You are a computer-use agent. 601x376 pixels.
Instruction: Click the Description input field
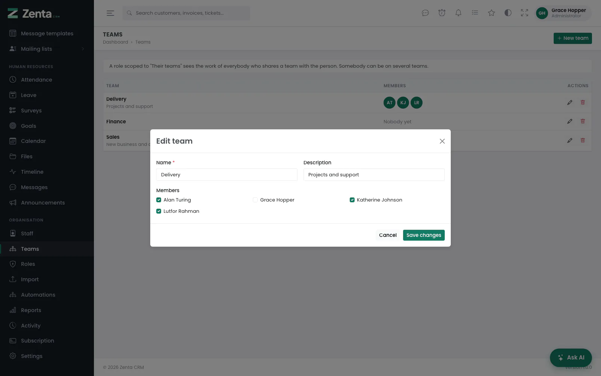pos(374,175)
